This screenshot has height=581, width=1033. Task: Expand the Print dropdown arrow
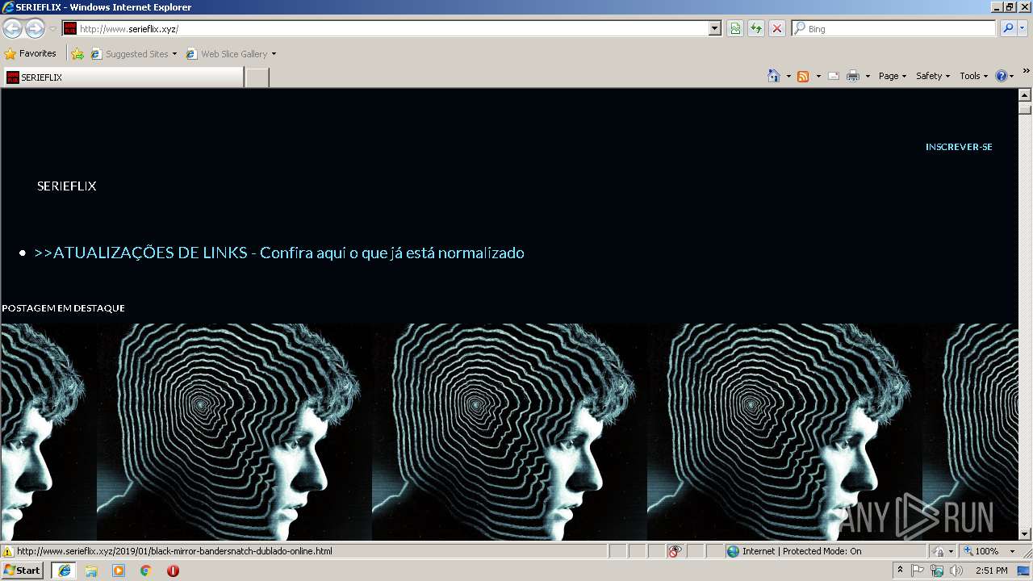click(868, 76)
